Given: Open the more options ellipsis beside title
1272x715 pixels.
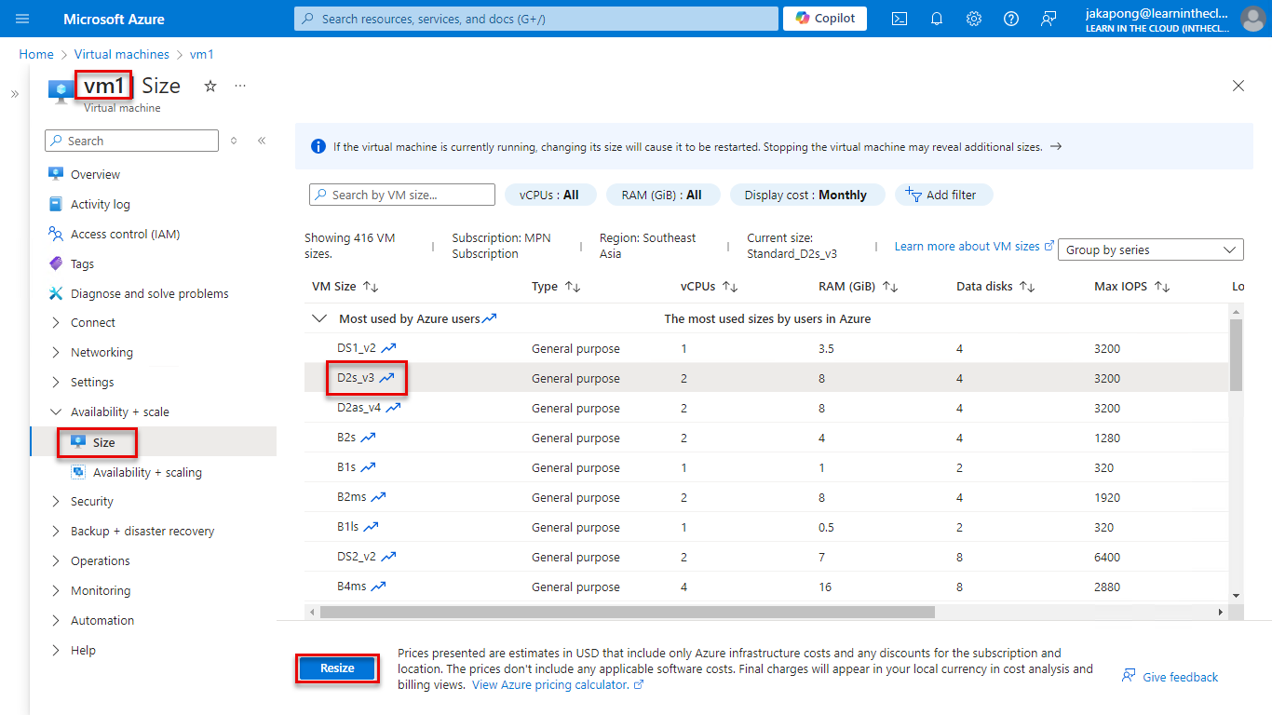Looking at the screenshot, I should [x=240, y=86].
